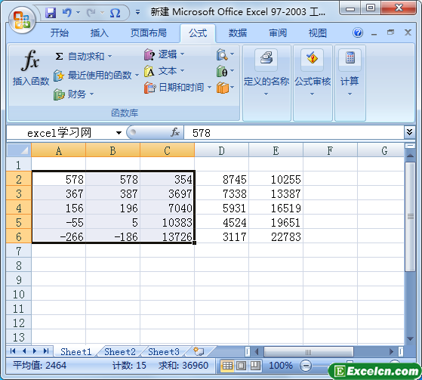The image size is (422, 380).
Task: Open the Review (审阅) ribbon tab
Action: tap(278, 33)
